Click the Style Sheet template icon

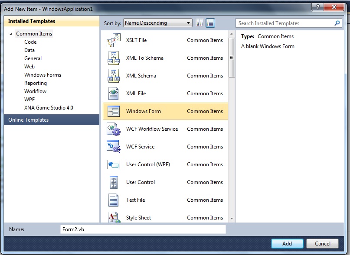click(x=113, y=217)
